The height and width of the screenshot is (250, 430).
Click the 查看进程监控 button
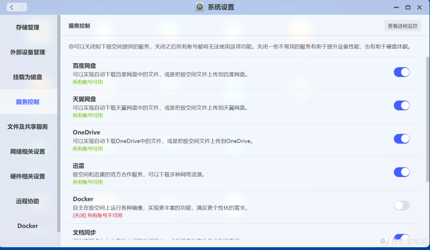point(403,26)
